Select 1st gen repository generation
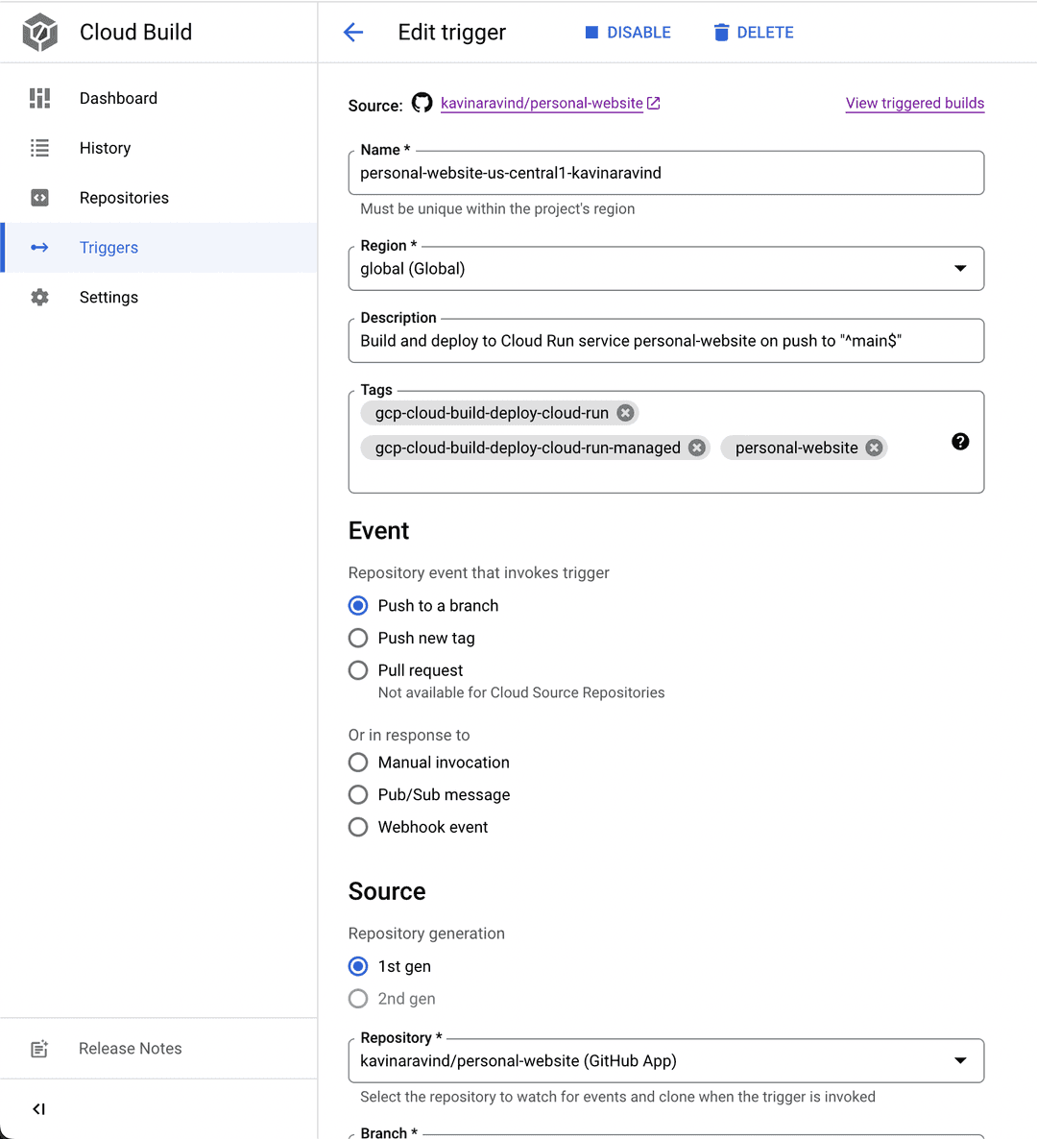This screenshot has width=1037, height=1139. click(x=358, y=966)
